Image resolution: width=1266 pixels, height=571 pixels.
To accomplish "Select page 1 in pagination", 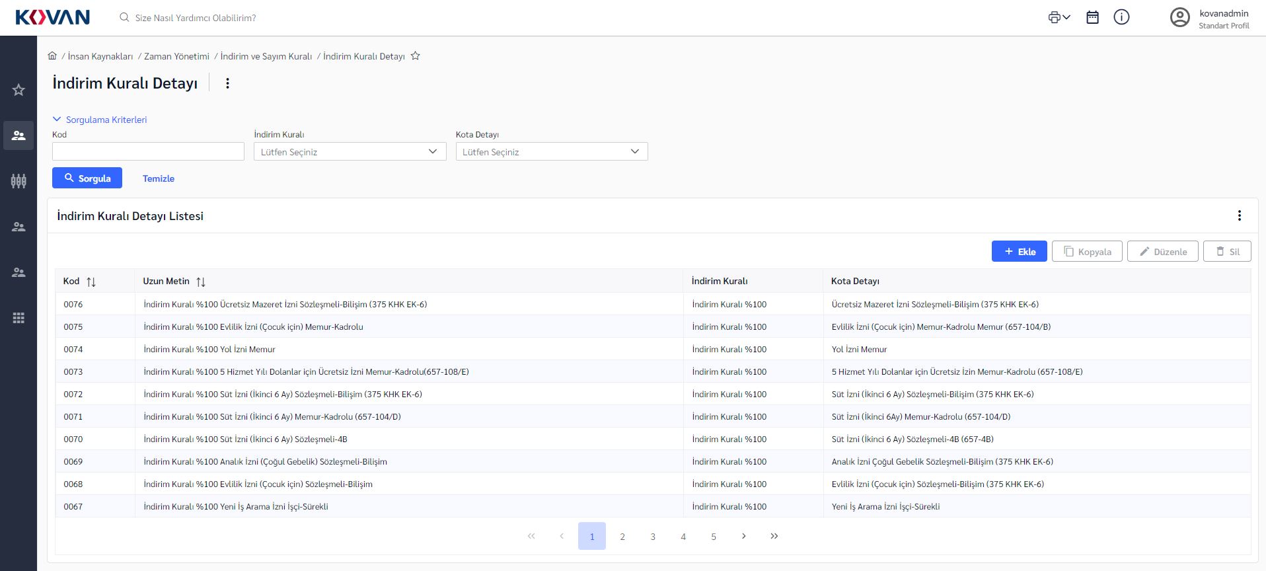I will [x=592, y=536].
